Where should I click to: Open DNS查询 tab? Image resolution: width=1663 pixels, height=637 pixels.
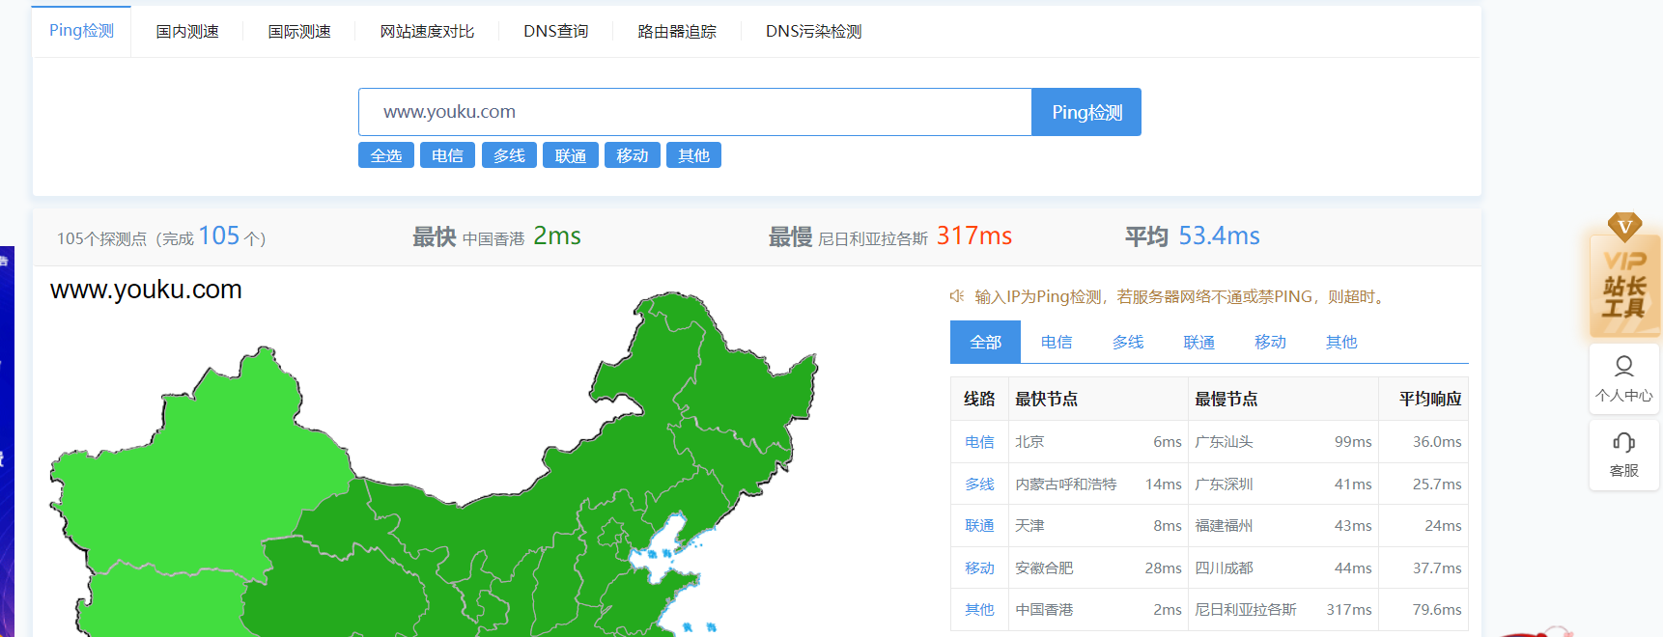pos(556,32)
